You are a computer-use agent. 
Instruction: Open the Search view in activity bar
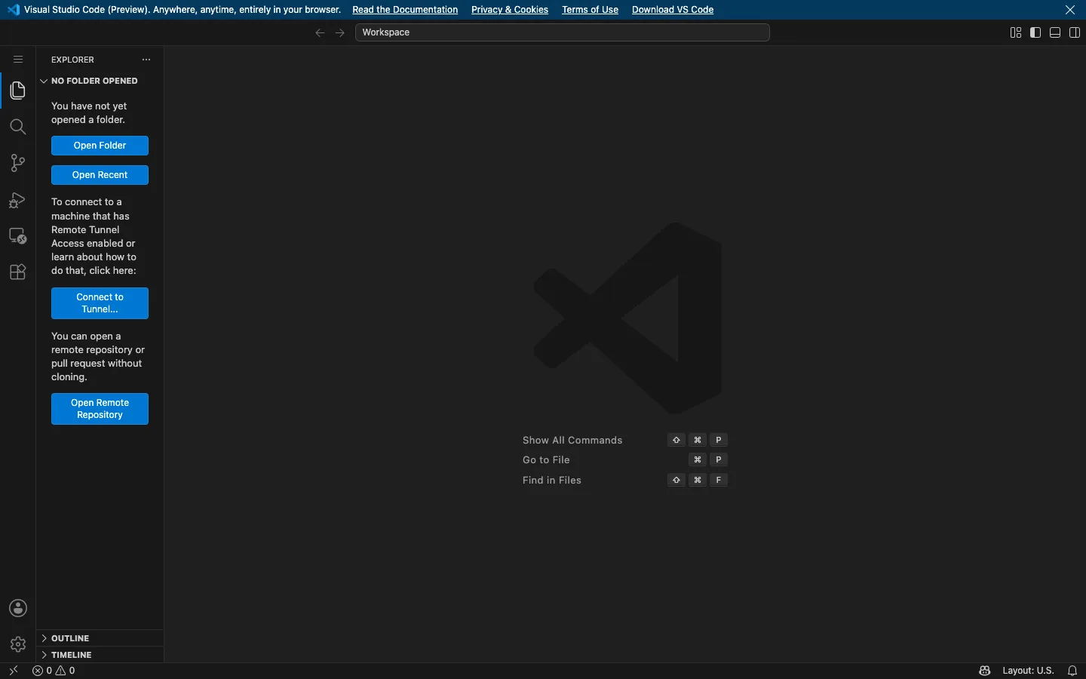[18, 127]
